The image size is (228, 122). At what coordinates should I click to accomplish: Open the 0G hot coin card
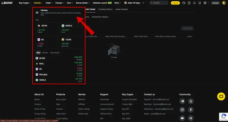[x=47, y=43]
